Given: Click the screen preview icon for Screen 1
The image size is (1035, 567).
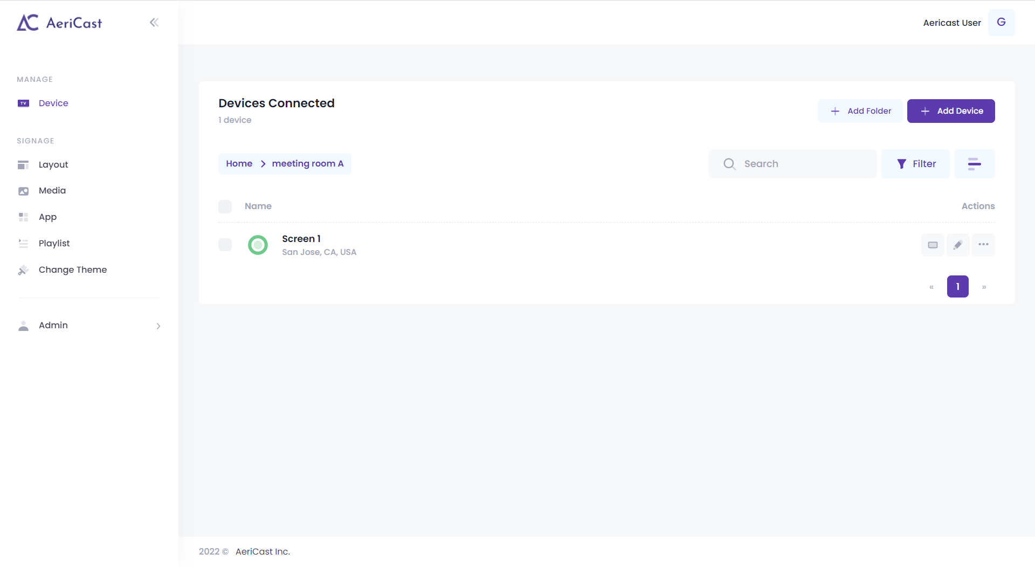Looking at the screenshot, I should click(933, 245).
